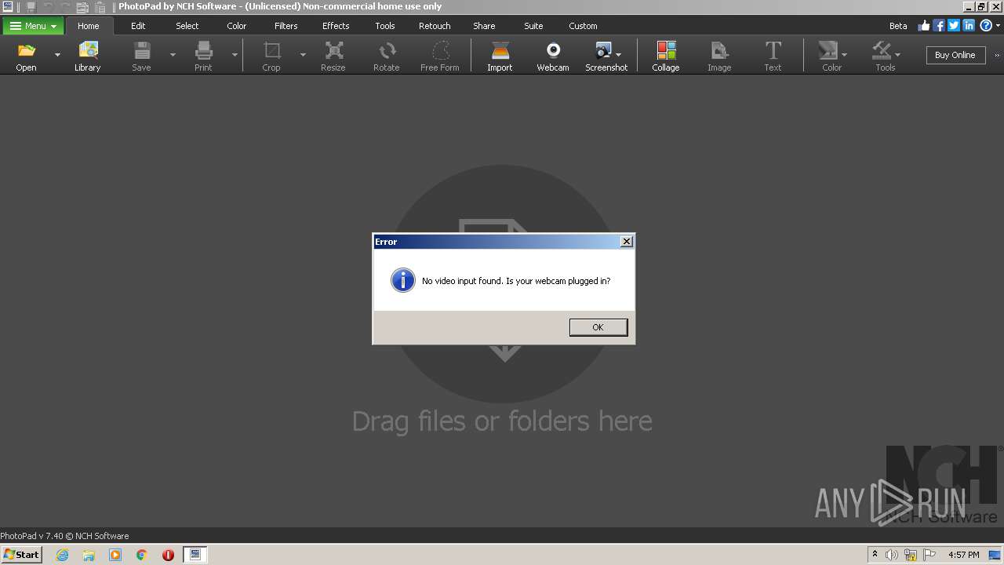Click the volume speaker tray icon
The height and width of the screenshot is (565, 1004).
[892, 555]
